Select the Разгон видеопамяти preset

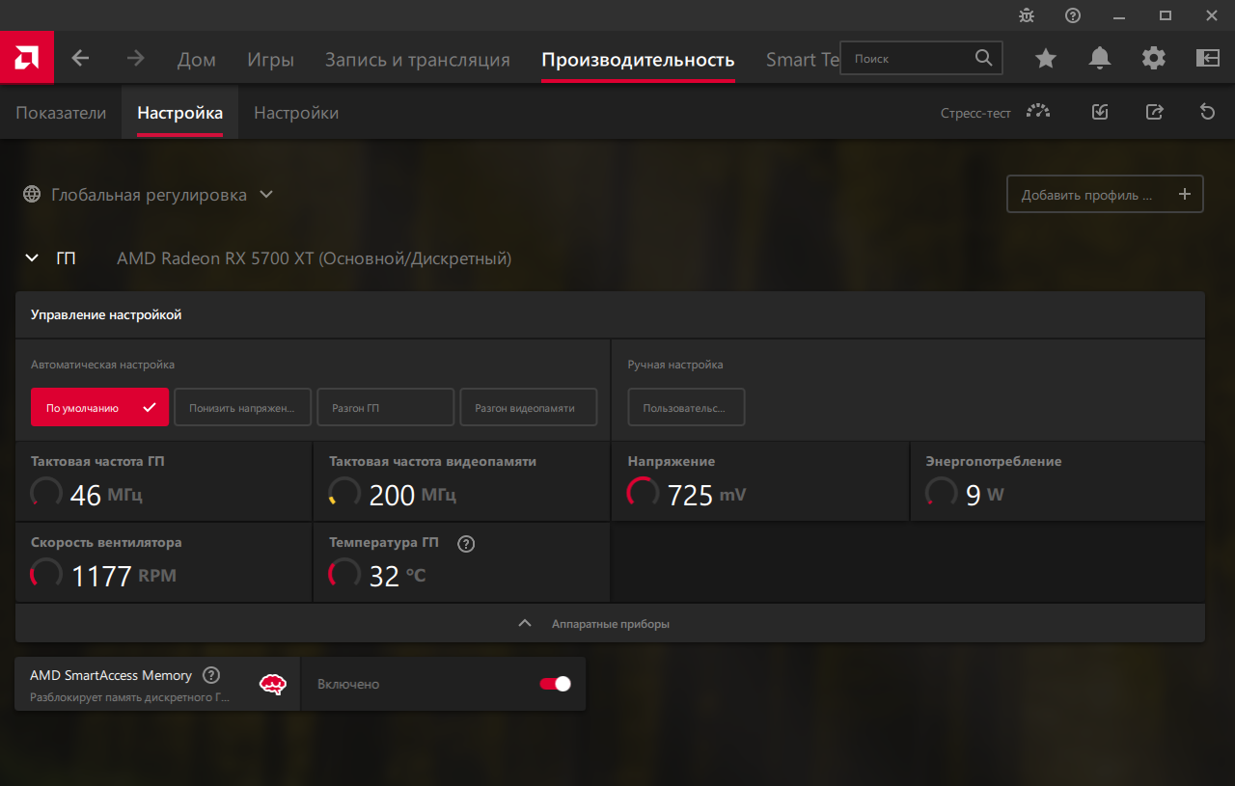[x=529, y=407]
